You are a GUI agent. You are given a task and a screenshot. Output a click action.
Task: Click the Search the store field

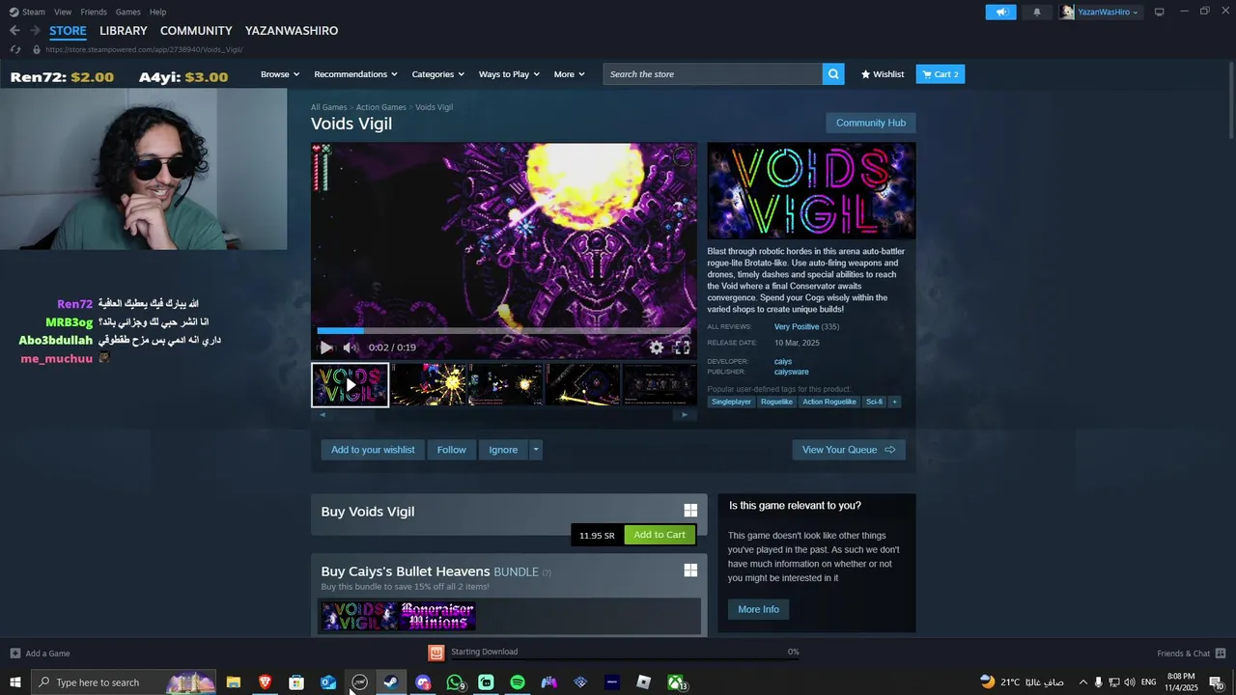point(713,74)
